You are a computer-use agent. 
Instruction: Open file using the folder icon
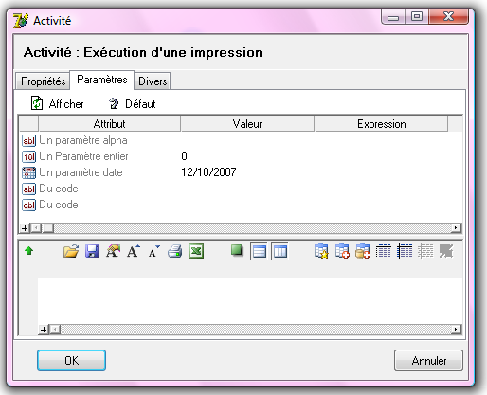pos(71,251)
